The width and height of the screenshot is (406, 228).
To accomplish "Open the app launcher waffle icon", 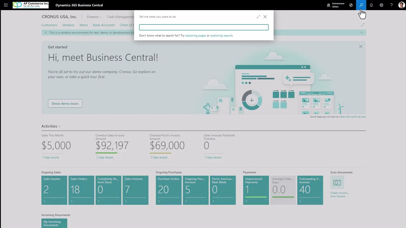I will pyautogui.click(x=6, y=5).
